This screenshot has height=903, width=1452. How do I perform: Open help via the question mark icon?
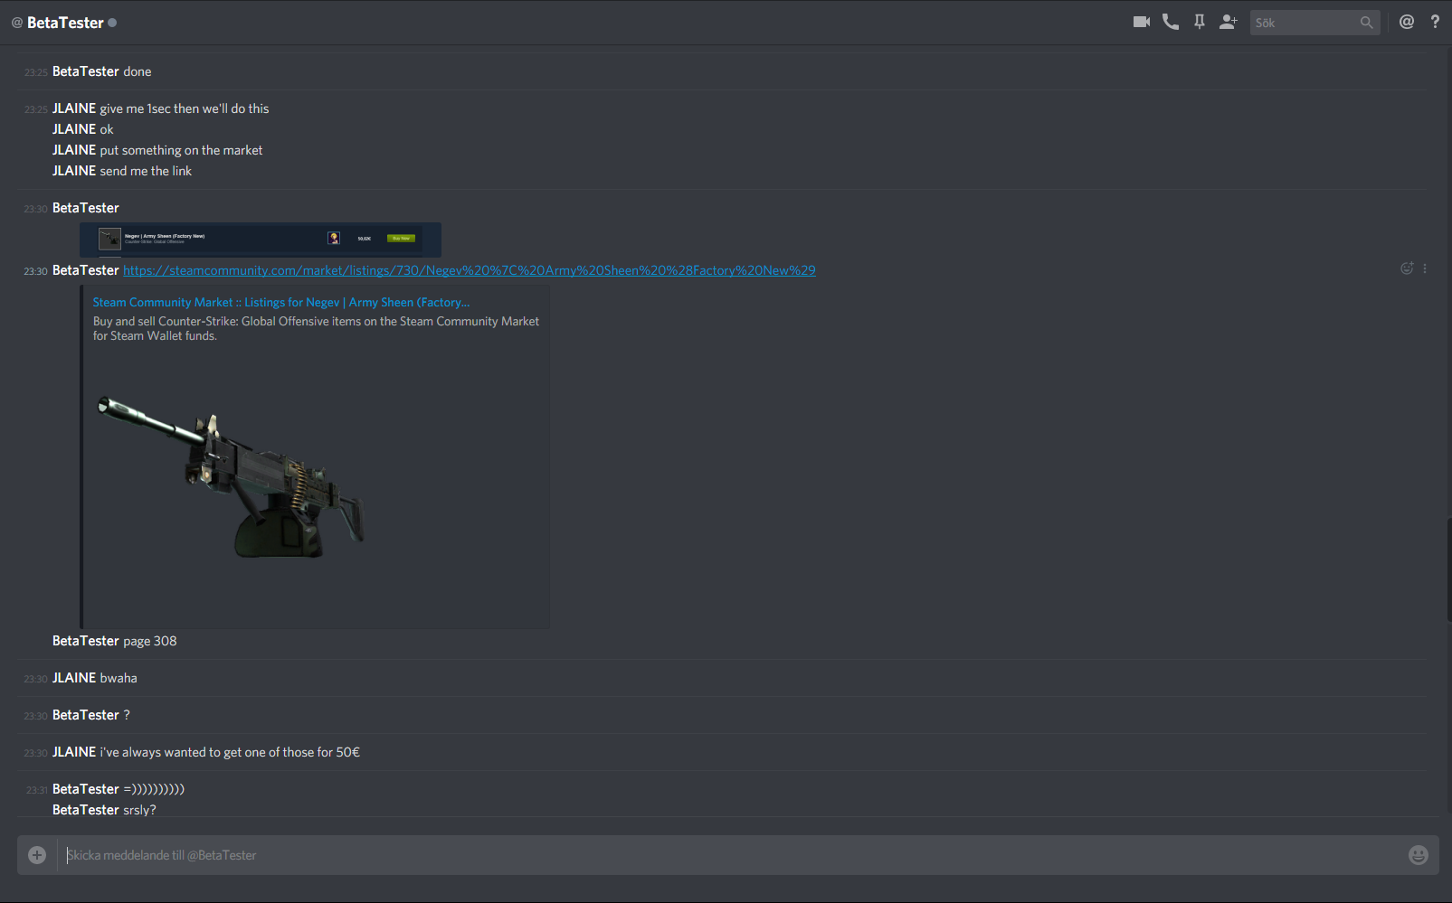tap(1435, 22)
